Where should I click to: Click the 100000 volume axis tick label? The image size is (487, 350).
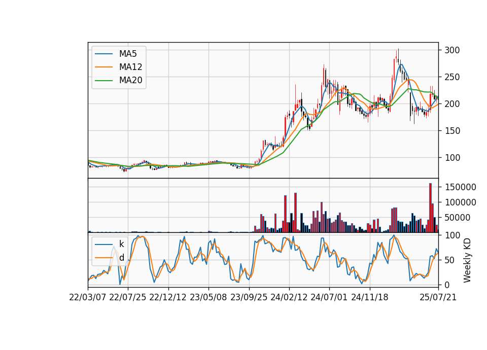tap(460, 202)
